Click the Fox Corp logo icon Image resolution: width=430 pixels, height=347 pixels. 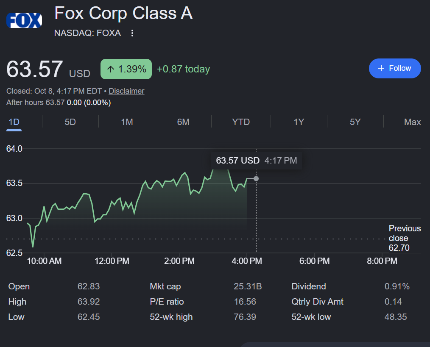(24, 20)
